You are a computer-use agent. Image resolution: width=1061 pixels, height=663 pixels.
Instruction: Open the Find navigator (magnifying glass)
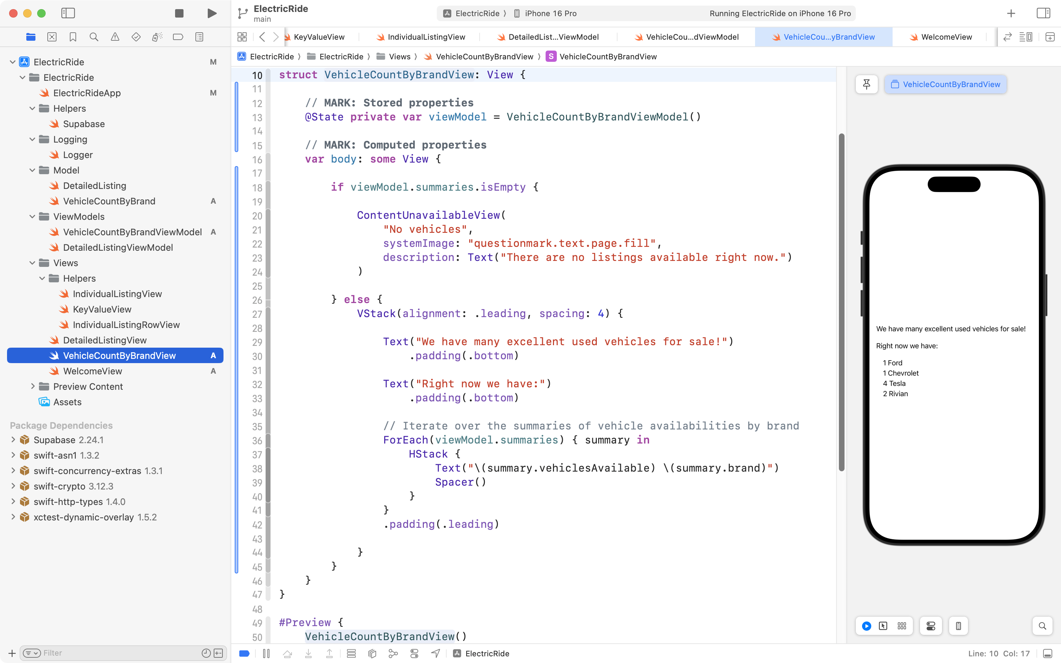pos(94,37)
